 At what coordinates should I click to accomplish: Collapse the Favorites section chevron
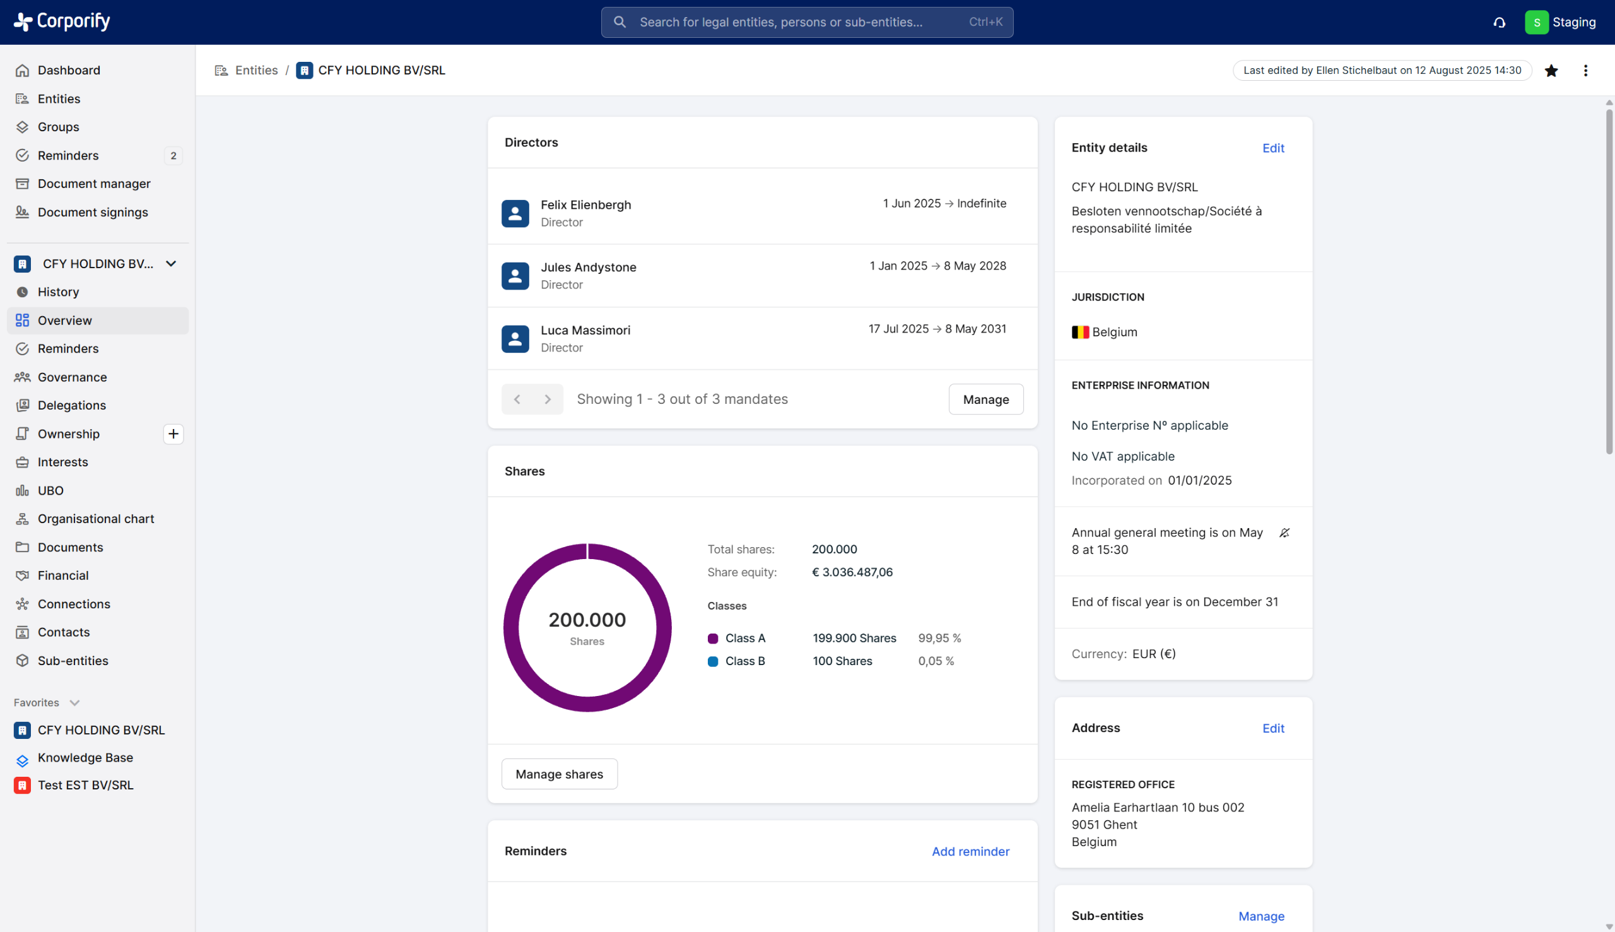pos(75,703)
